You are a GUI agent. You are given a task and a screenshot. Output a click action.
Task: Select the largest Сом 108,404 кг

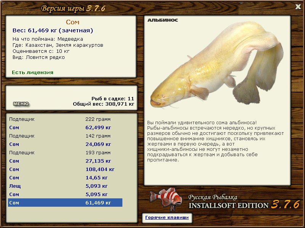(65, 169)
